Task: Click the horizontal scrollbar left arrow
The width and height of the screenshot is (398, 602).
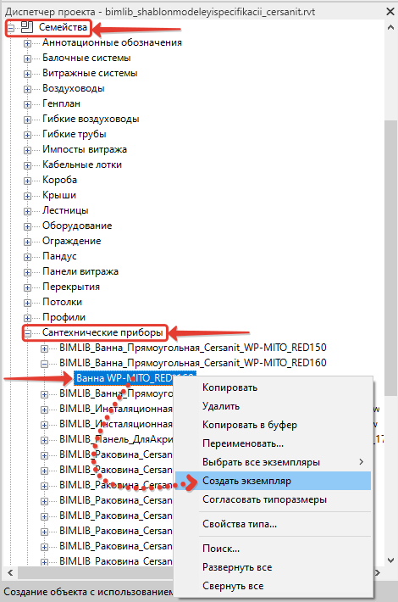Action: [10, 572]
